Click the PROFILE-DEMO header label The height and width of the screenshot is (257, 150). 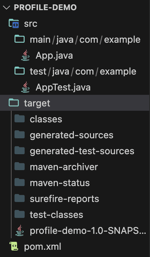click(x=45, y=8)
